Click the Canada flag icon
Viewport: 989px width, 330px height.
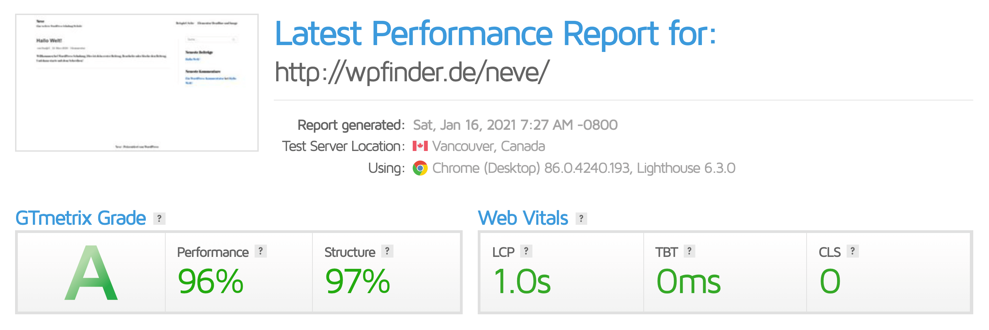[420, 146]
